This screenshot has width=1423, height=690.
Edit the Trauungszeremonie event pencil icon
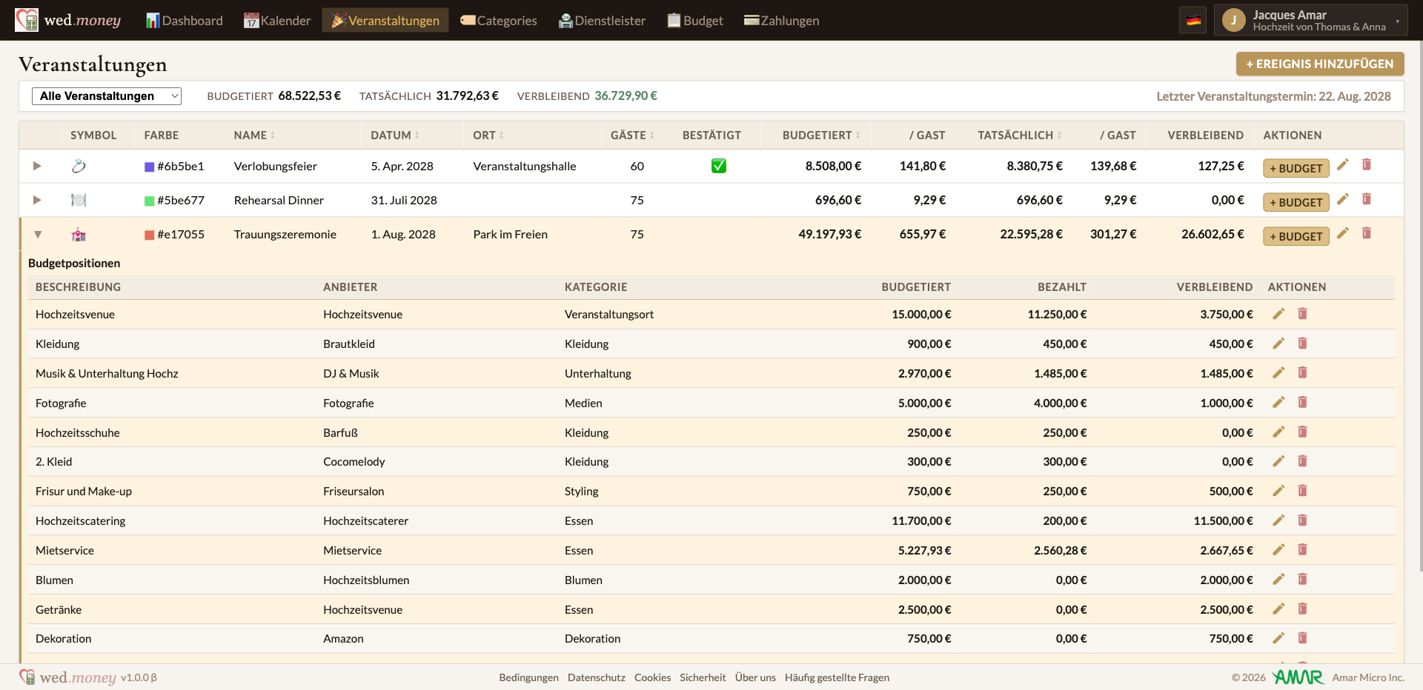1342,233
